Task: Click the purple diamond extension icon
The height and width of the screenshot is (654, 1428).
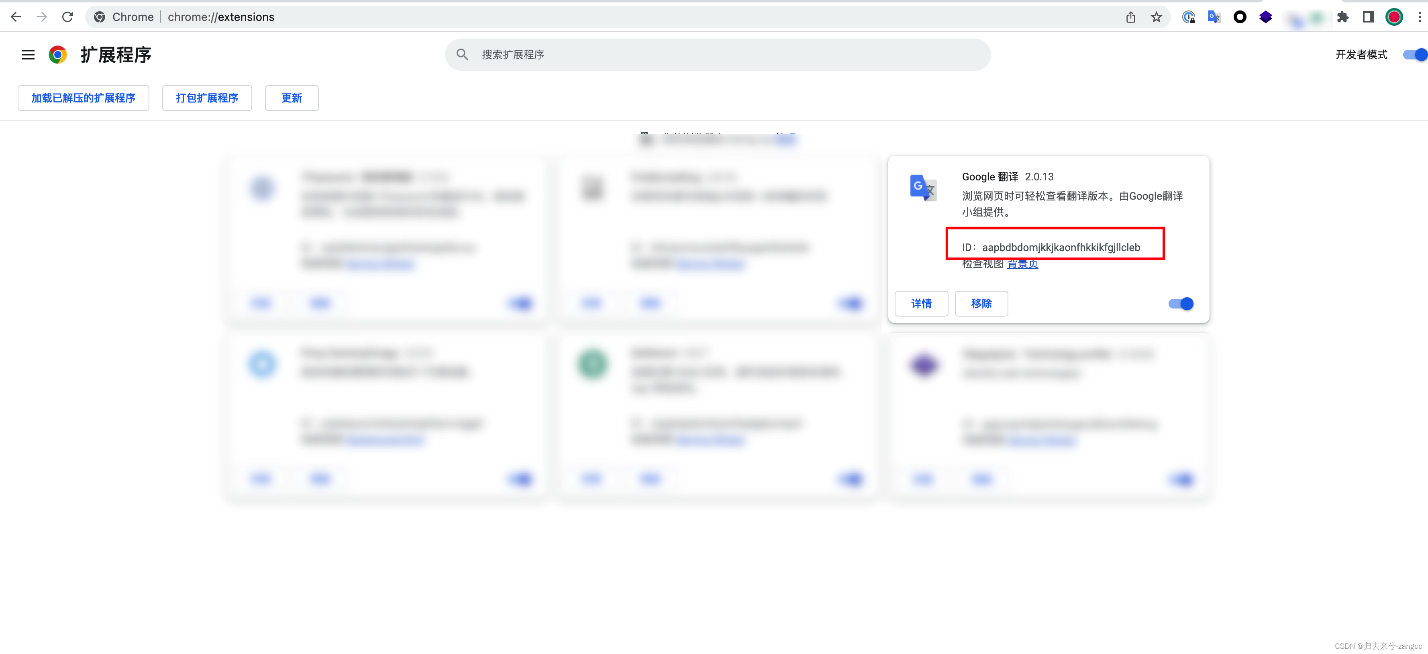Action: (x=1266, y=17)
